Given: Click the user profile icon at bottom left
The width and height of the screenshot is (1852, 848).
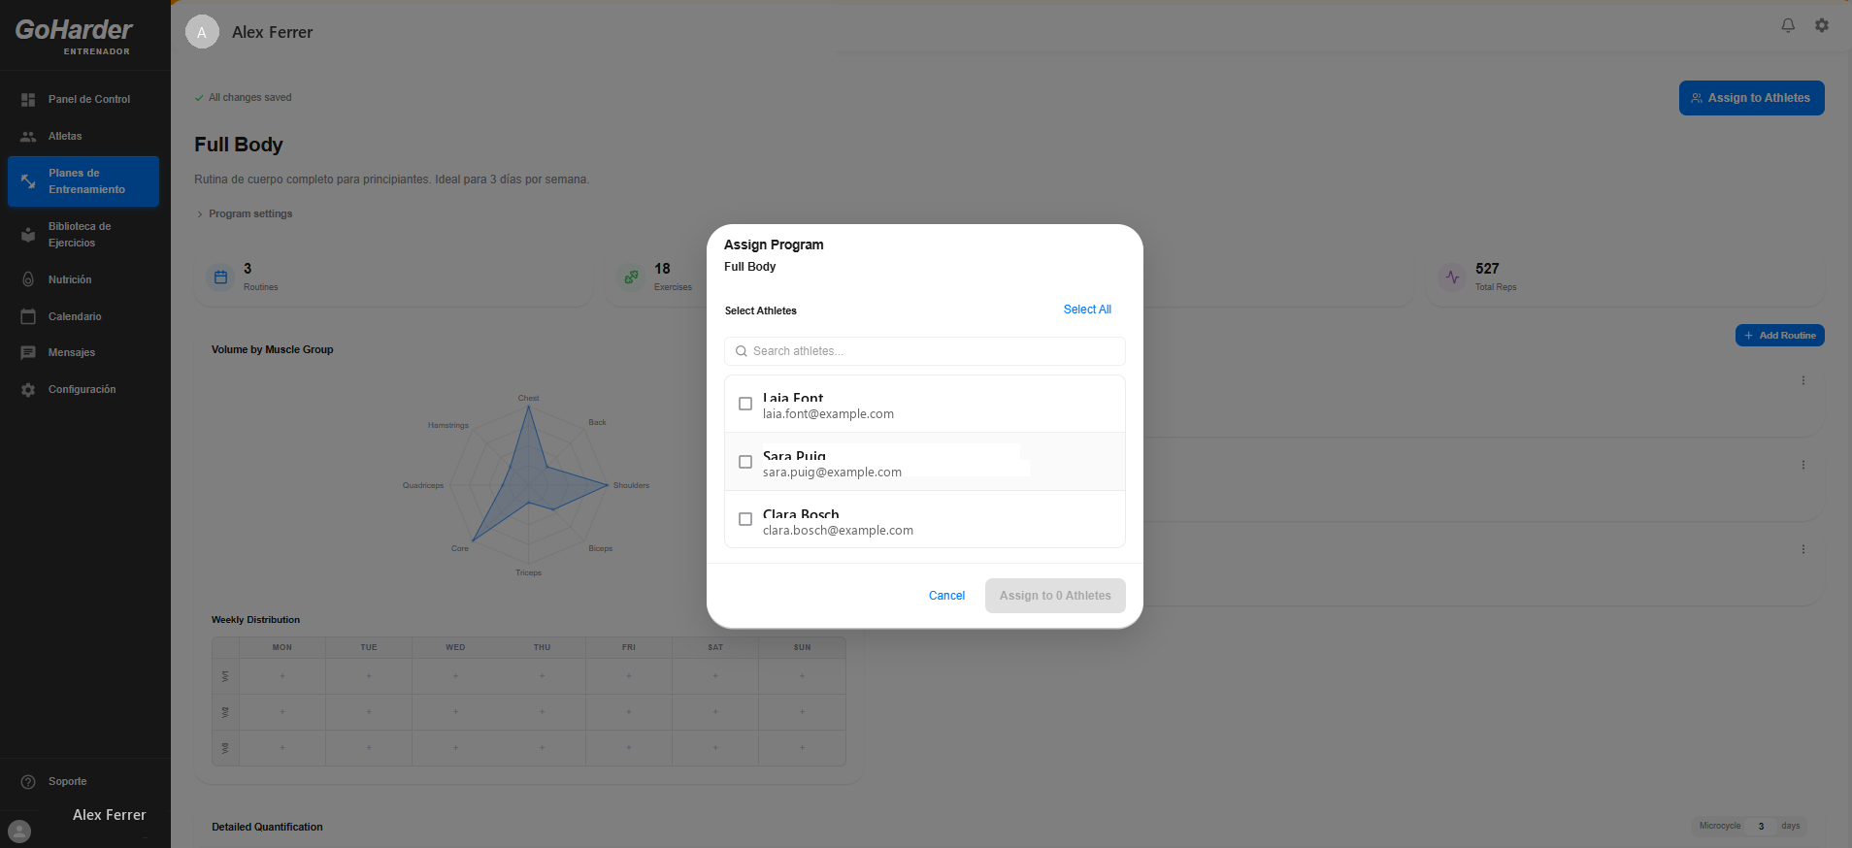Looking at the screenshot, I should pyautogui.click(x=19, y=832).
